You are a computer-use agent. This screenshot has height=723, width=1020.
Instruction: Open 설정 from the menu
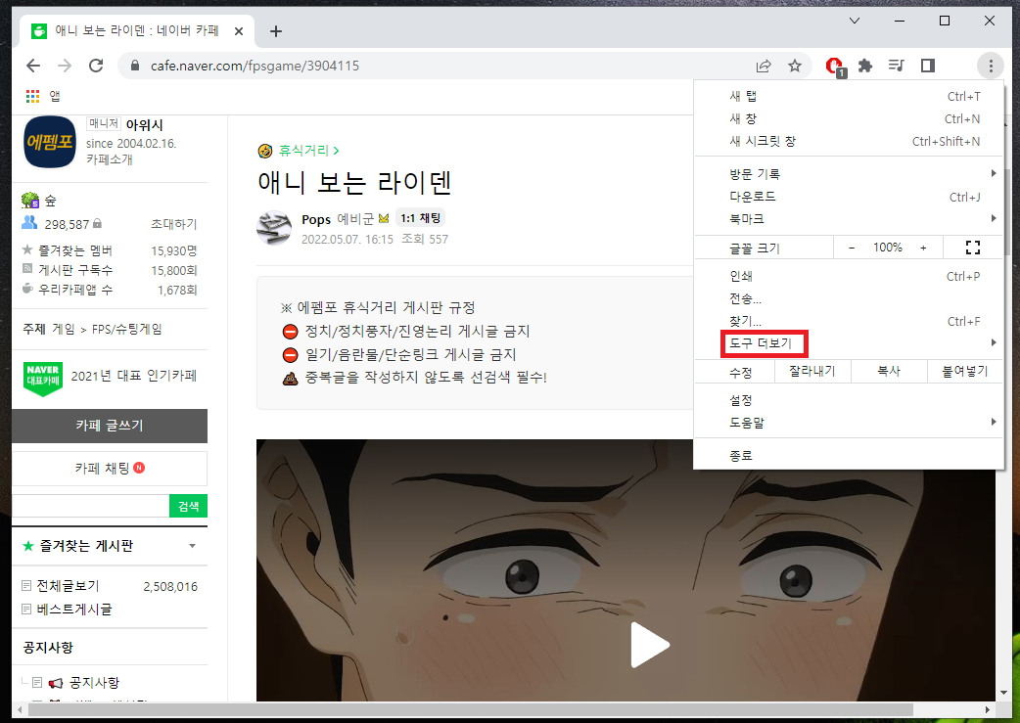(x=849, y=400)
